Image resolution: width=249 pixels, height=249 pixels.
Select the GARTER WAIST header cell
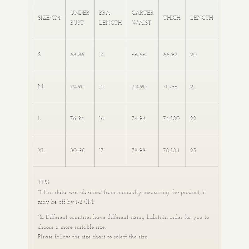[x=142, y=18]
